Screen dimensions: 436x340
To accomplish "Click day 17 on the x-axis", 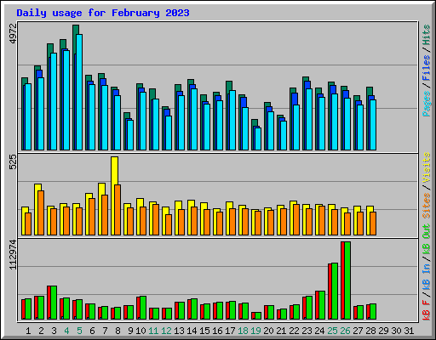I will tap(230, 331).
